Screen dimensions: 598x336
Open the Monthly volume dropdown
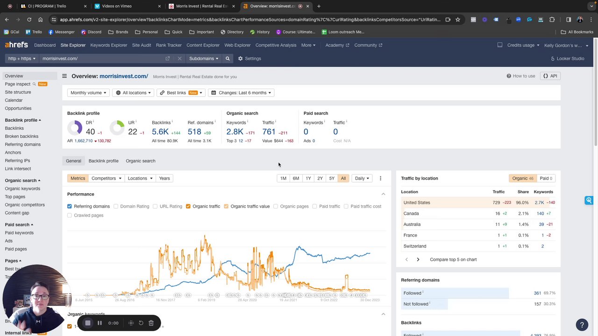point(88,93)
